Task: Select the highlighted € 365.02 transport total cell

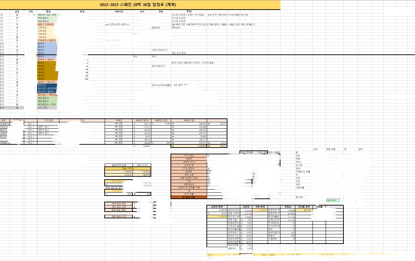Action: pos(217,217)
